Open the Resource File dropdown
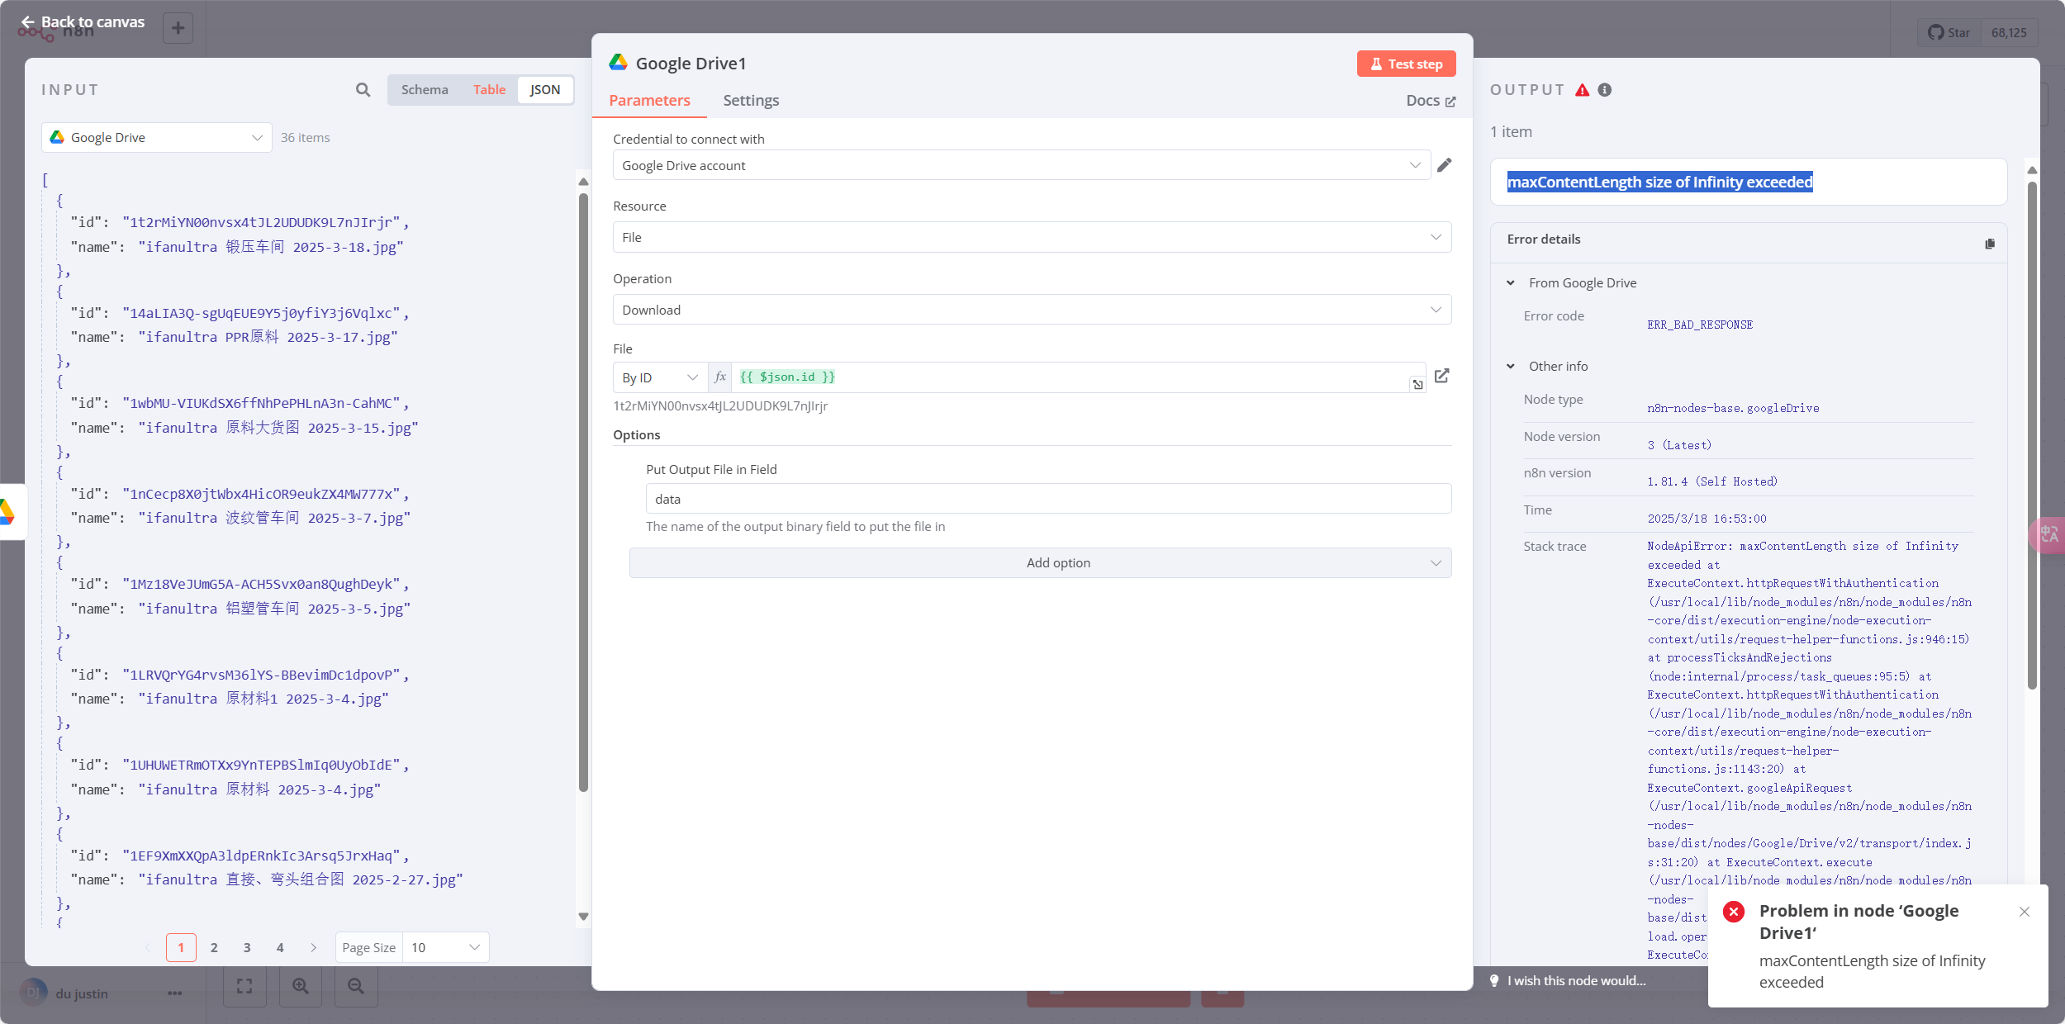This screenshot has width=2065, height=1024. click(1031, 237)
